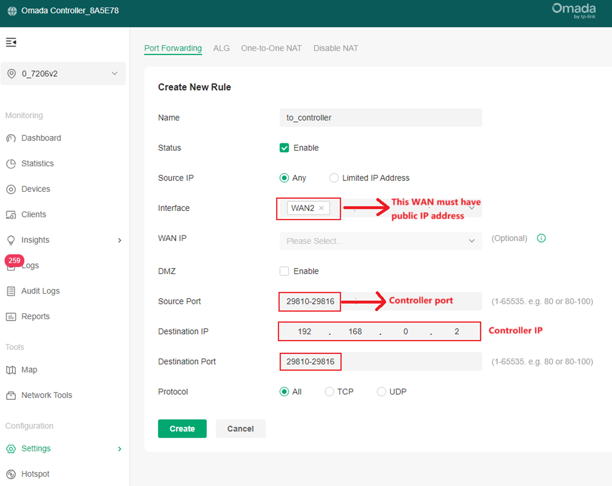The width and height of the screenshot is (612, 486).
Task: Open Hotspot from the sidebar
Action: 35,474
